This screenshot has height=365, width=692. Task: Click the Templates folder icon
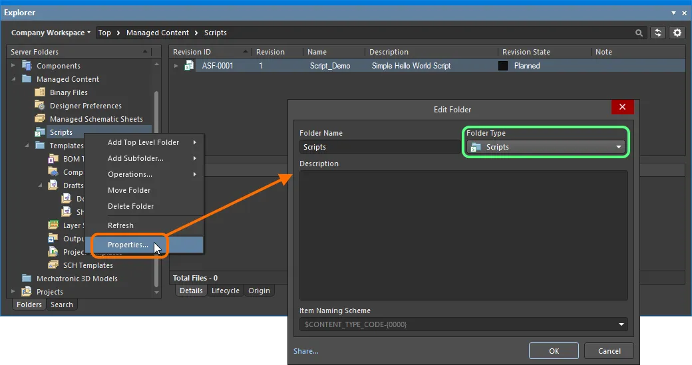(x=40, y=145)
